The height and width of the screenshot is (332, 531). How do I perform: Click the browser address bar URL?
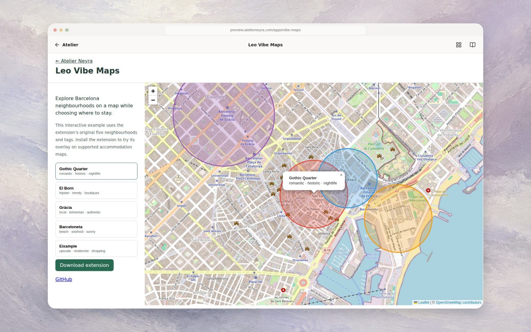[265, 30]
